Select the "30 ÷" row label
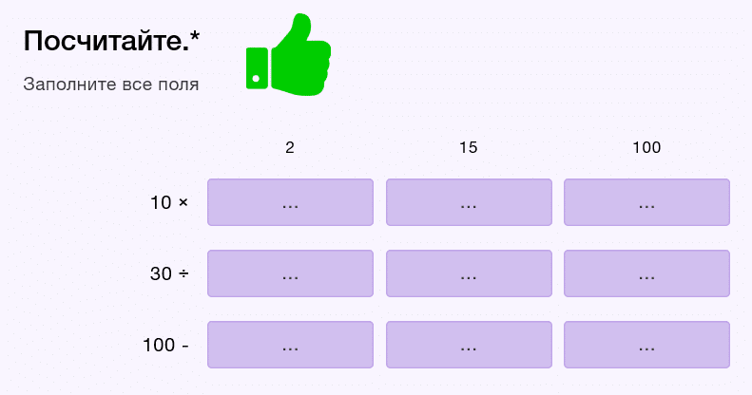This screenshot has height=395, width=752. click(x=169, y=273)
